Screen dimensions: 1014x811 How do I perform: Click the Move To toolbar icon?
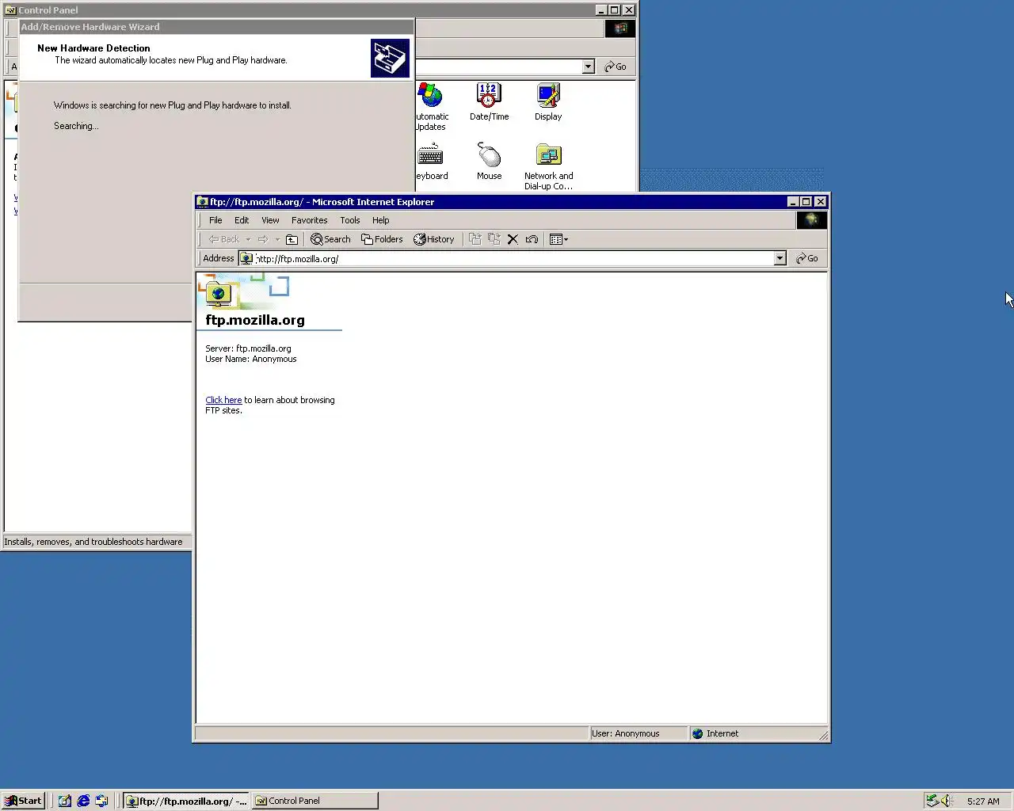[475, 239]
